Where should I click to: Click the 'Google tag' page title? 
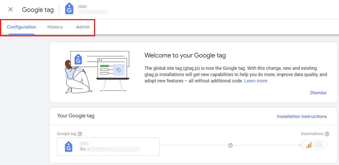(38, 9)
